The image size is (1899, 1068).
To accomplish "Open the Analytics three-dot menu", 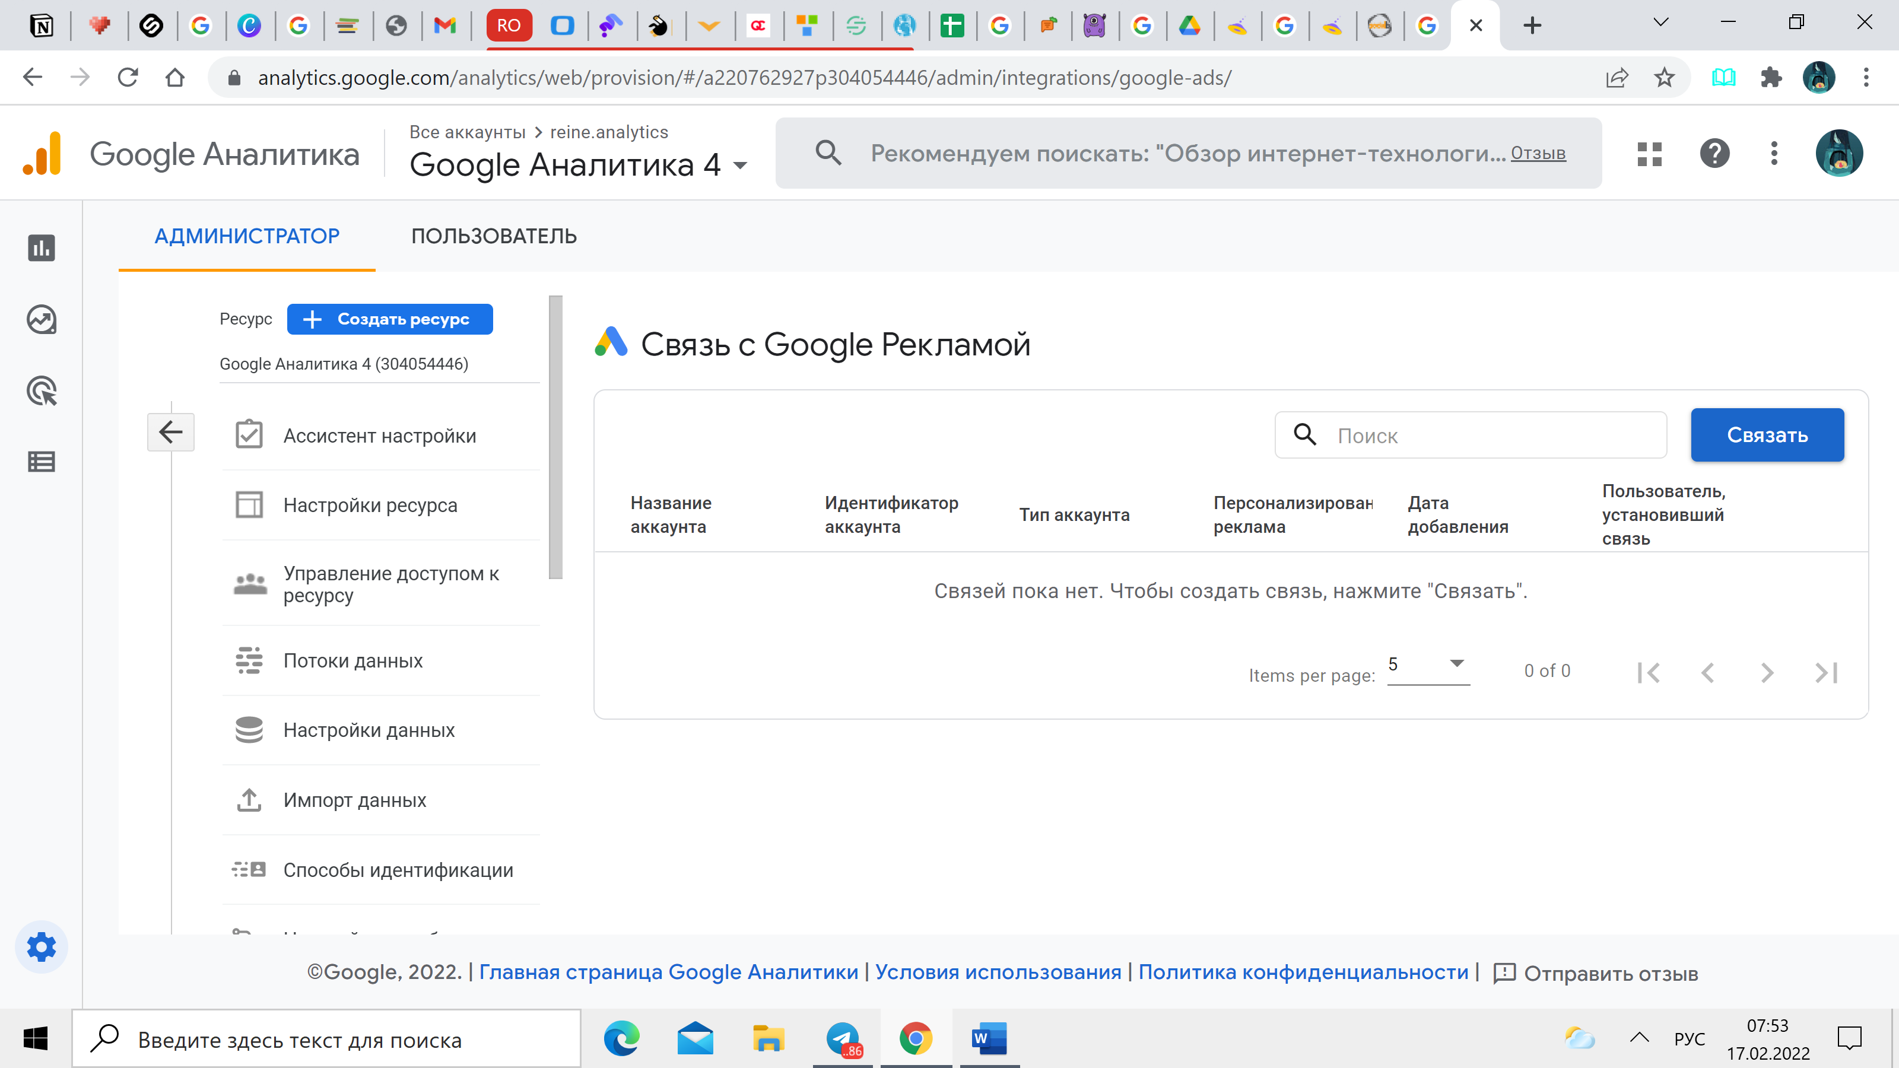I will [1774, 153].
